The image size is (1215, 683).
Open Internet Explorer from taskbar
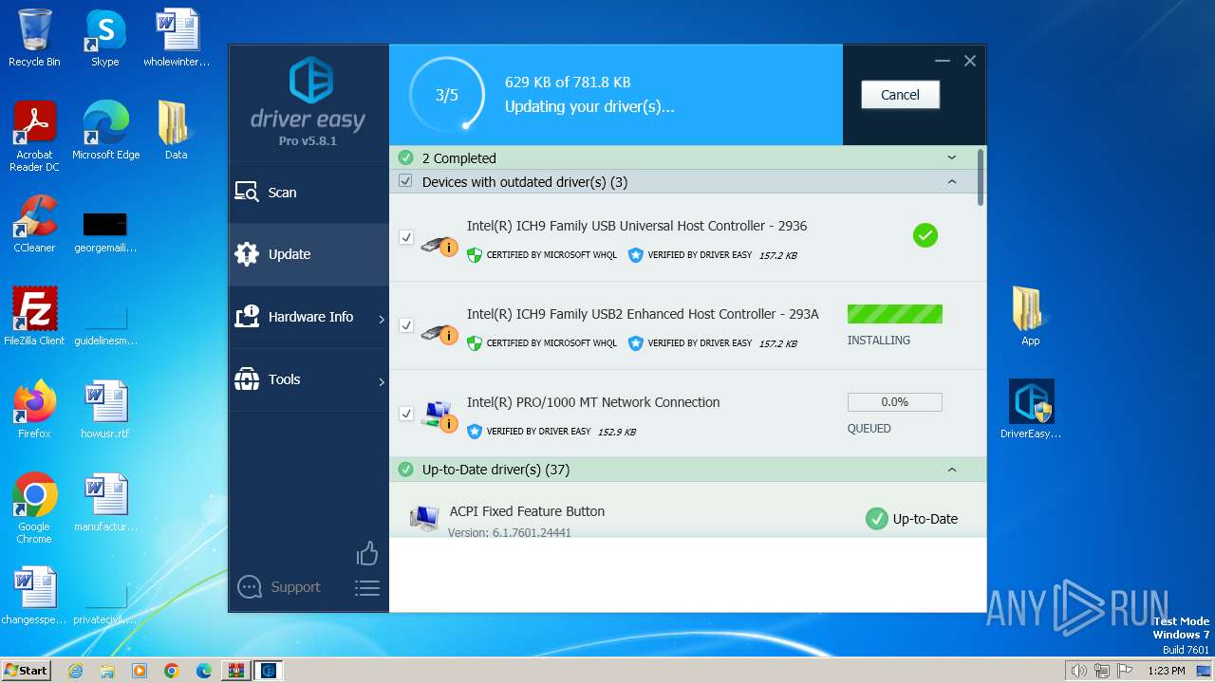(x=76, y=671)
